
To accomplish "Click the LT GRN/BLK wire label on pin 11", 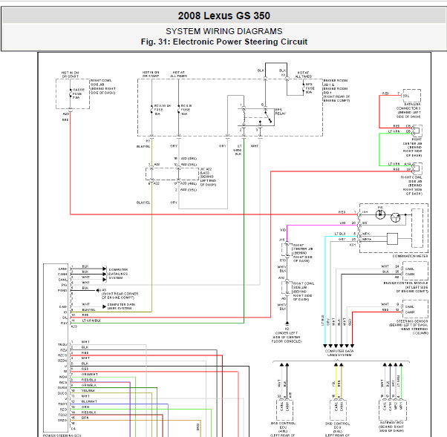I will coord(91,321).
